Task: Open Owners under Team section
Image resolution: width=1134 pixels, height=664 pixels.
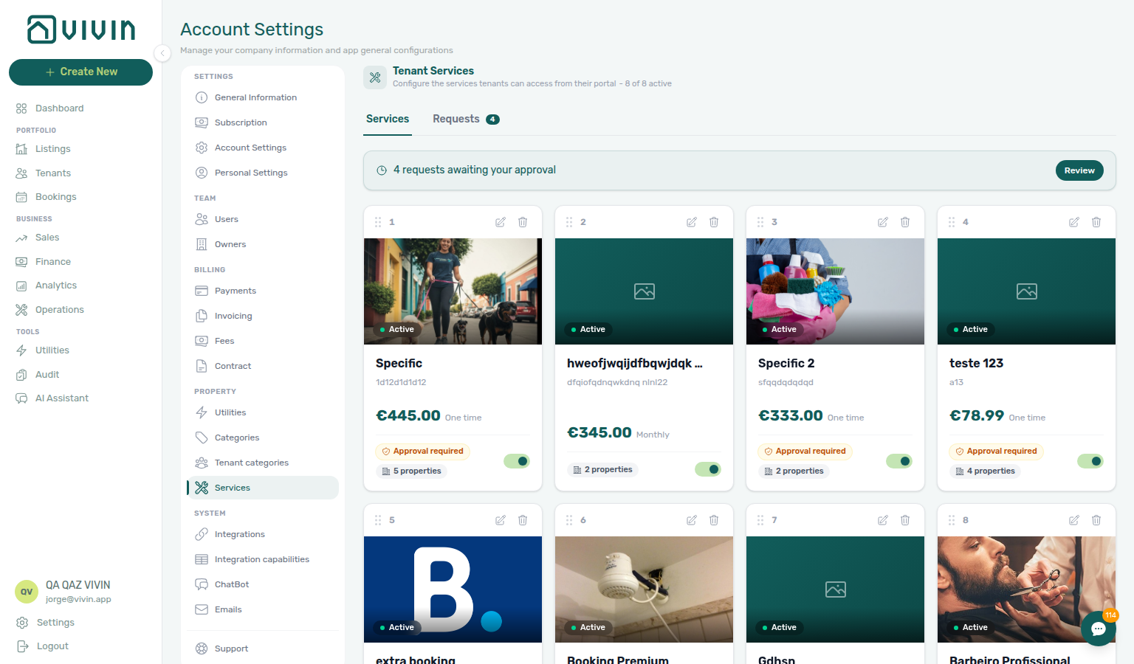Action: (x=263, y=244)
